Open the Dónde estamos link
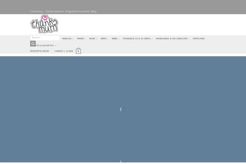The width and height of the screenshot is (246, 164). pos(54,11)
